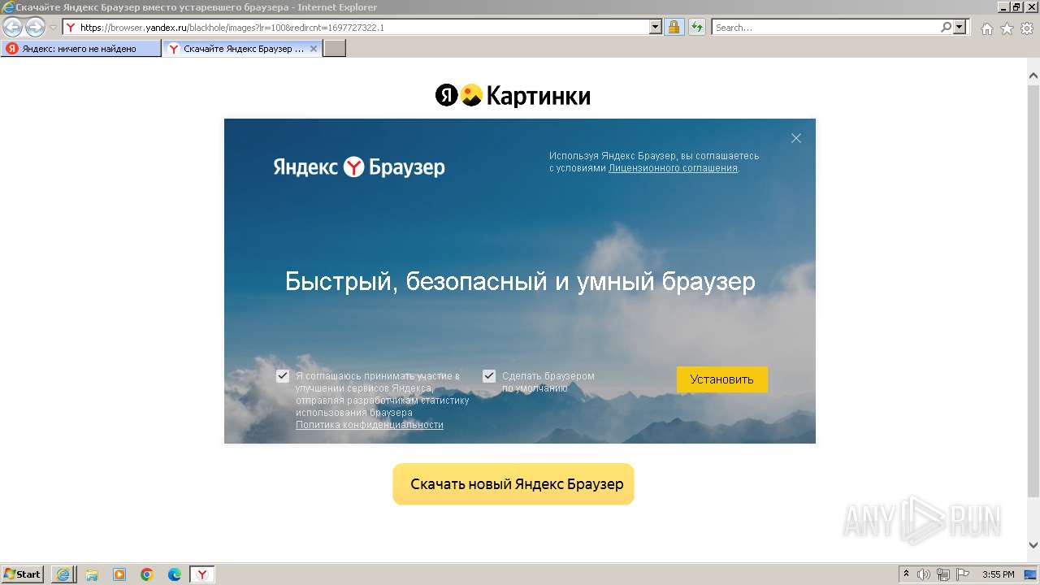Minimize the Internet Explorer window
1040x585 pixels.
click(x=1003, y=6)
